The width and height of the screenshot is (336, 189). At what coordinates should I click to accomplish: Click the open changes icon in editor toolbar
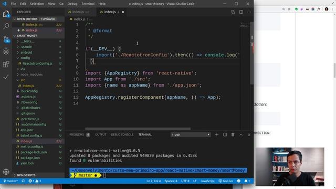(x=233, y=12)
